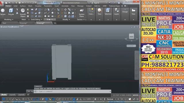The height and width of the screenshot is (103, 184).
Task: Choose the Extrude tool
Action: [11, 12]
